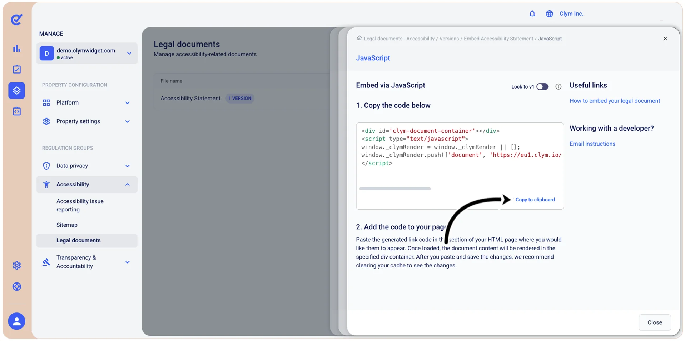Click Copy to clipboard

tap(535, 200)
